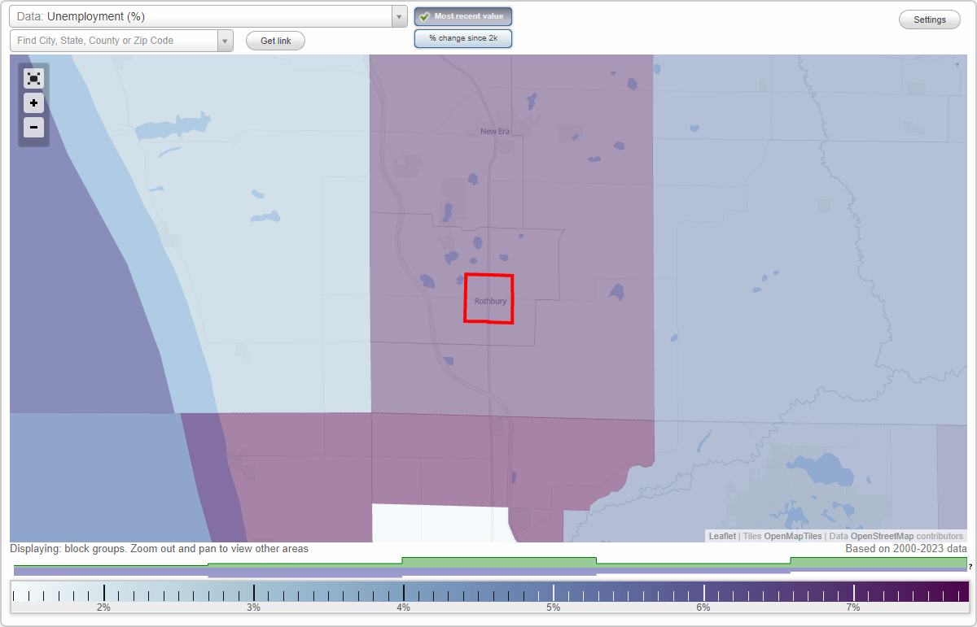Click the question mark help icon near legend

970,567
